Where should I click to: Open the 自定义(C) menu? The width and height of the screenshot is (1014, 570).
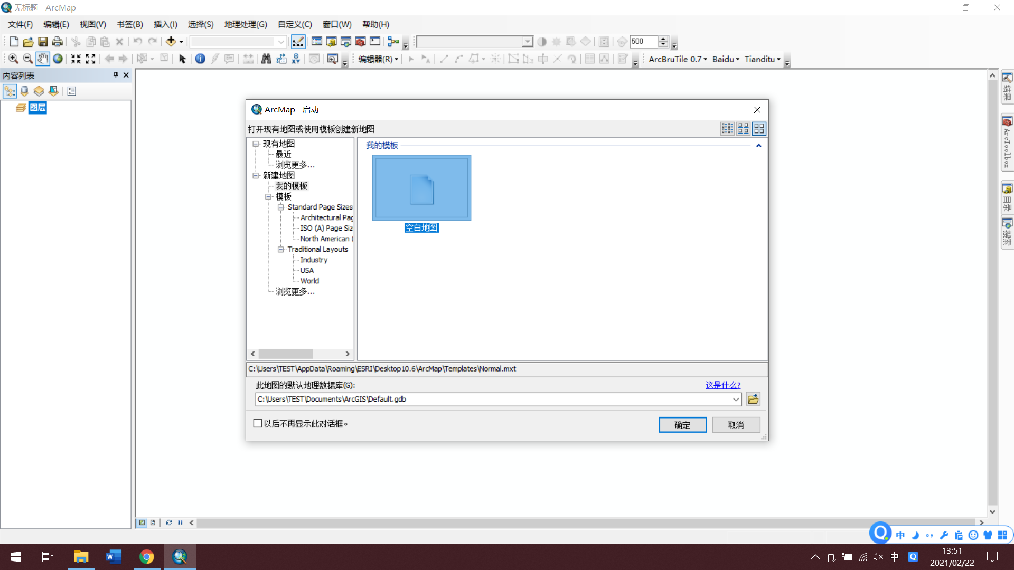[295, 24]
